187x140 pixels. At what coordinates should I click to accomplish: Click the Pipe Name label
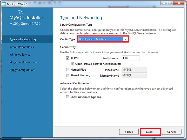112,70
